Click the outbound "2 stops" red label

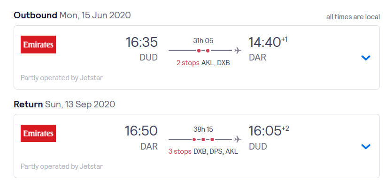pos(188,62)
